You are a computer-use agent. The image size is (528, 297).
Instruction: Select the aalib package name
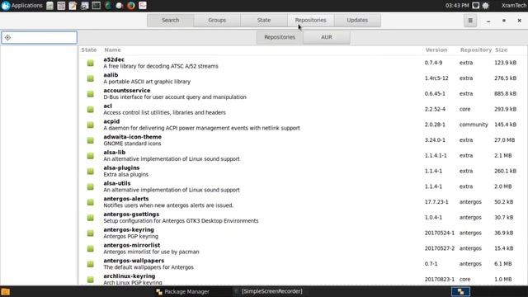[111, 75]
